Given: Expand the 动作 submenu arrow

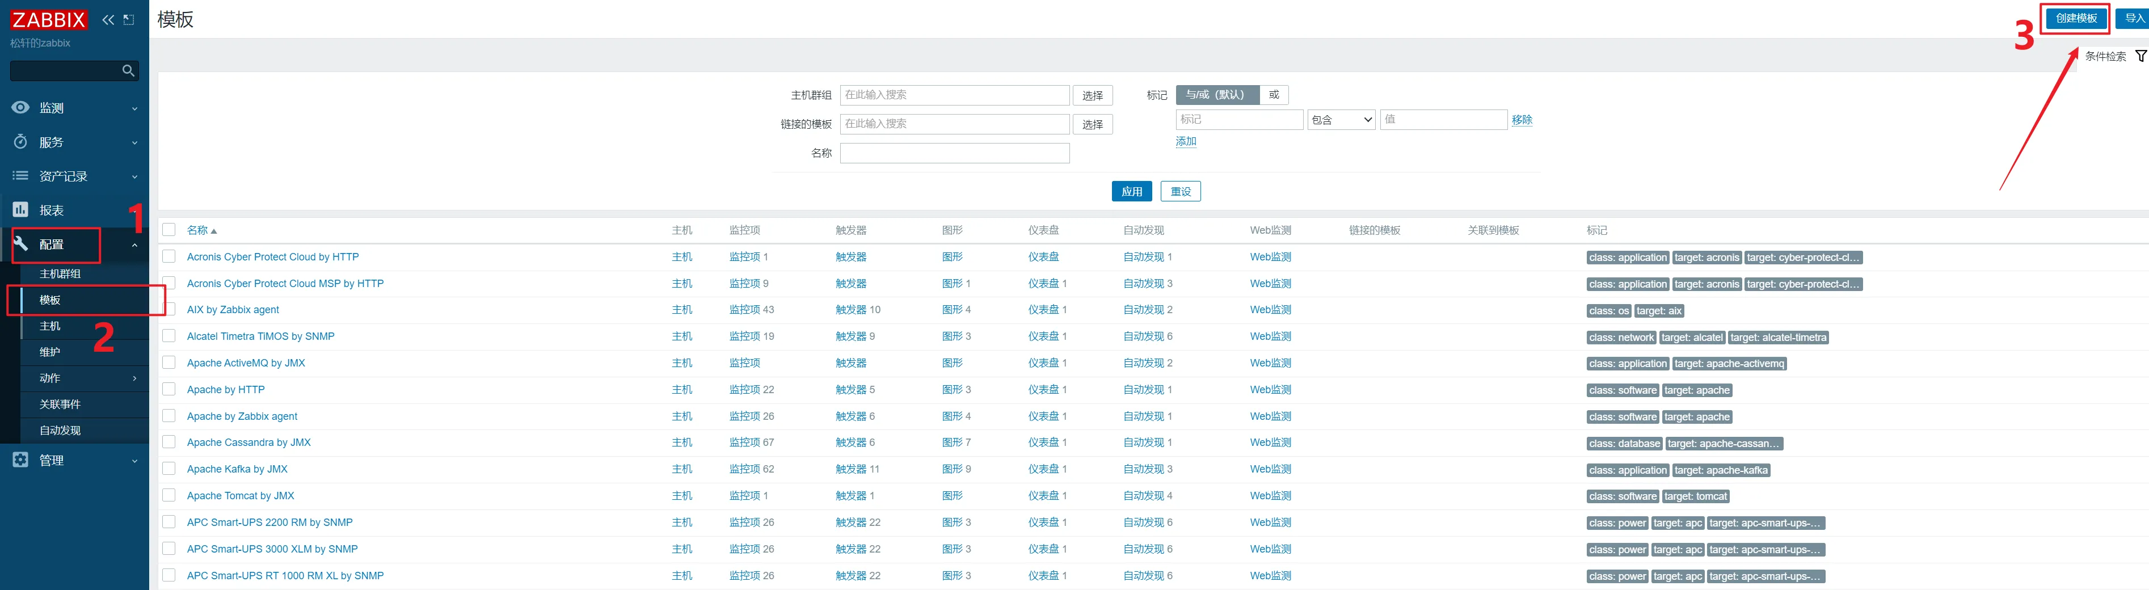Looking at the screenshot, I should click(134, 379).
